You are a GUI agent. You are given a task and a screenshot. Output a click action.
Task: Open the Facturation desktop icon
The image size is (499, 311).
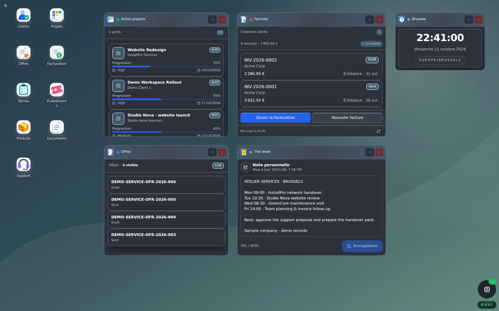tap(57, 56)
